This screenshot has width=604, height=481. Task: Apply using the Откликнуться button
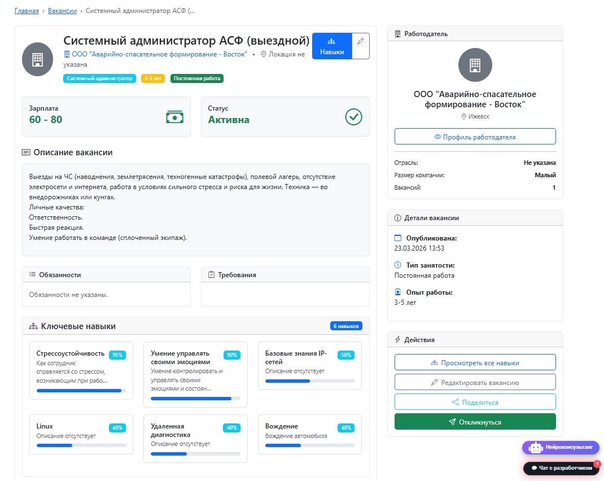coord(475,422)
